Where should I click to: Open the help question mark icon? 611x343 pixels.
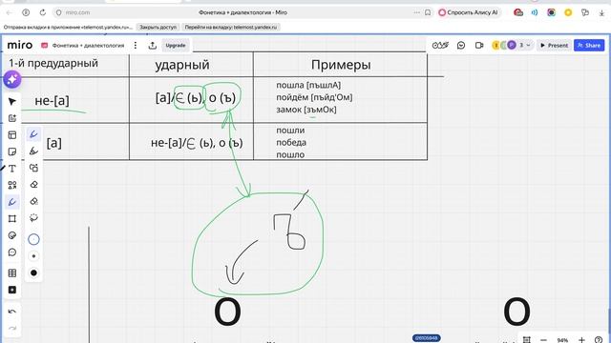(599, 340)
